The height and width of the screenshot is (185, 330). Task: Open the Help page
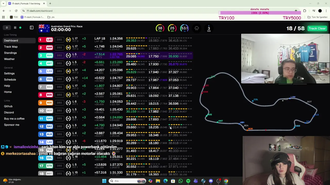[x=7, y=86]
